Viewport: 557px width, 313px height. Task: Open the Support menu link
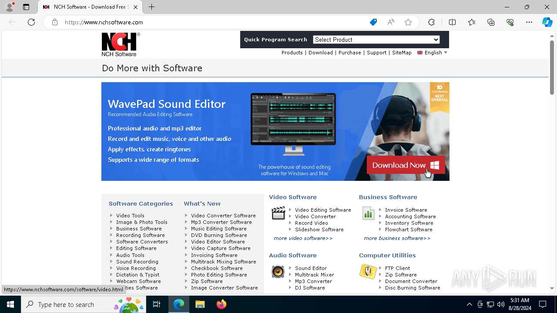pyautogui.click(x=376, y=53)
